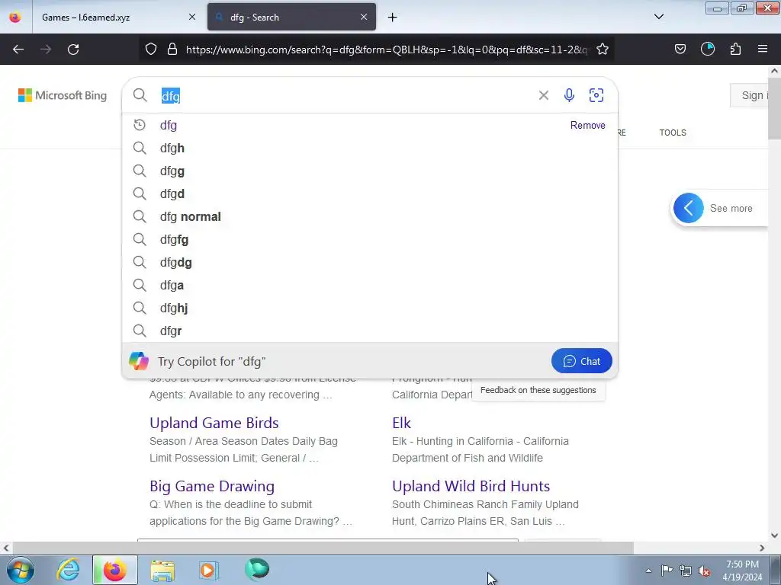Open visual search camera icon
The width and height of the screenshot is (781, 585).
596,95
